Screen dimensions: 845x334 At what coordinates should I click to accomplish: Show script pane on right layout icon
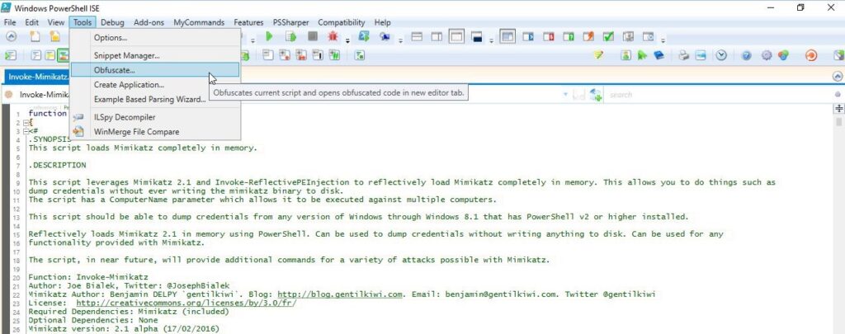click(x=437, y=36)
